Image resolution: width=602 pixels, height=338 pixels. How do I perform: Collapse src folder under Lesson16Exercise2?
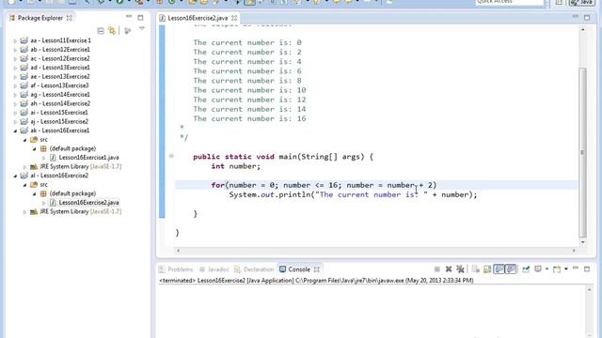24,185
